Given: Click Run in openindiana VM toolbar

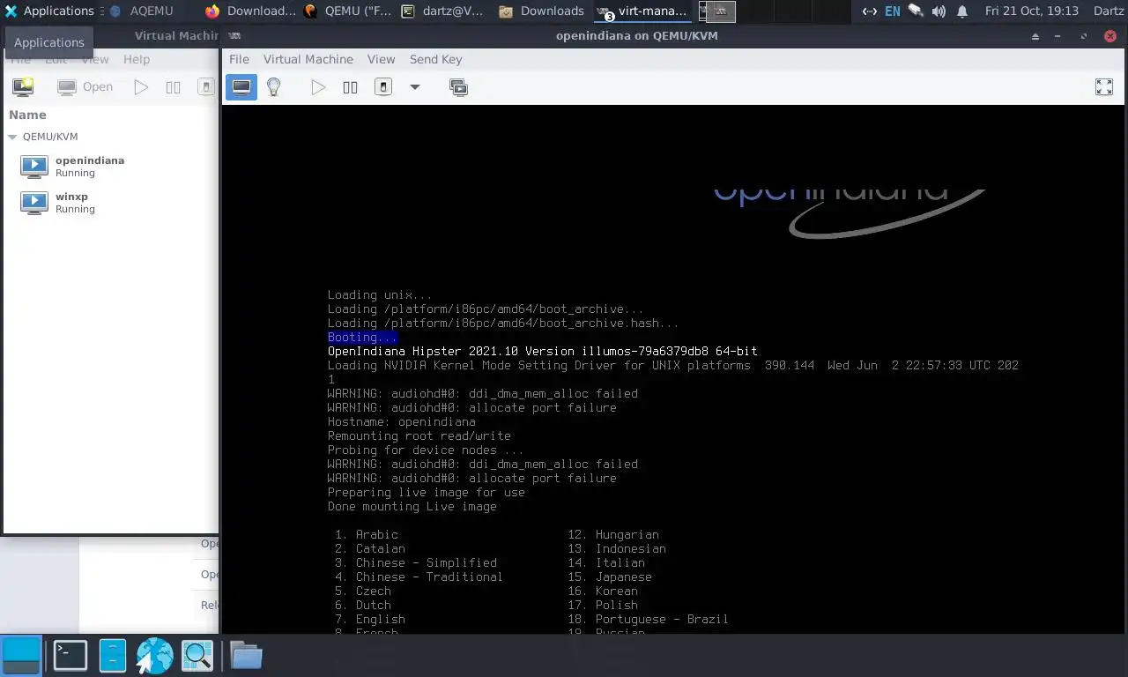Looking at the screenshot, I should 318,87.
